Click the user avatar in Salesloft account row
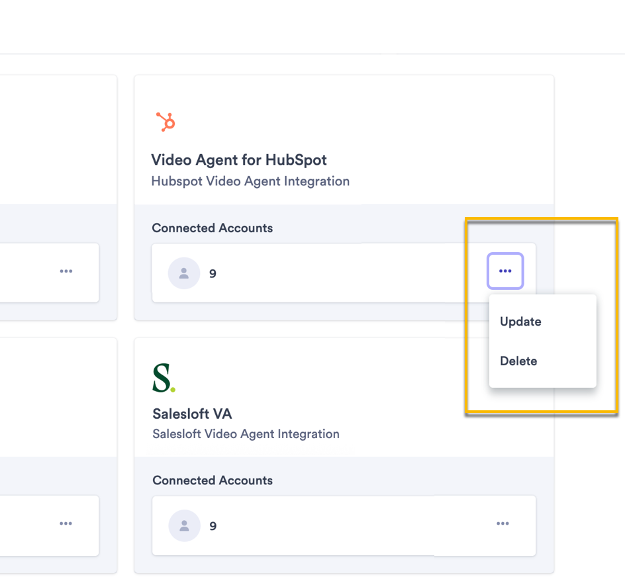Image resolution: width=625 pixels, height=585 pixels. coord(184,525)
